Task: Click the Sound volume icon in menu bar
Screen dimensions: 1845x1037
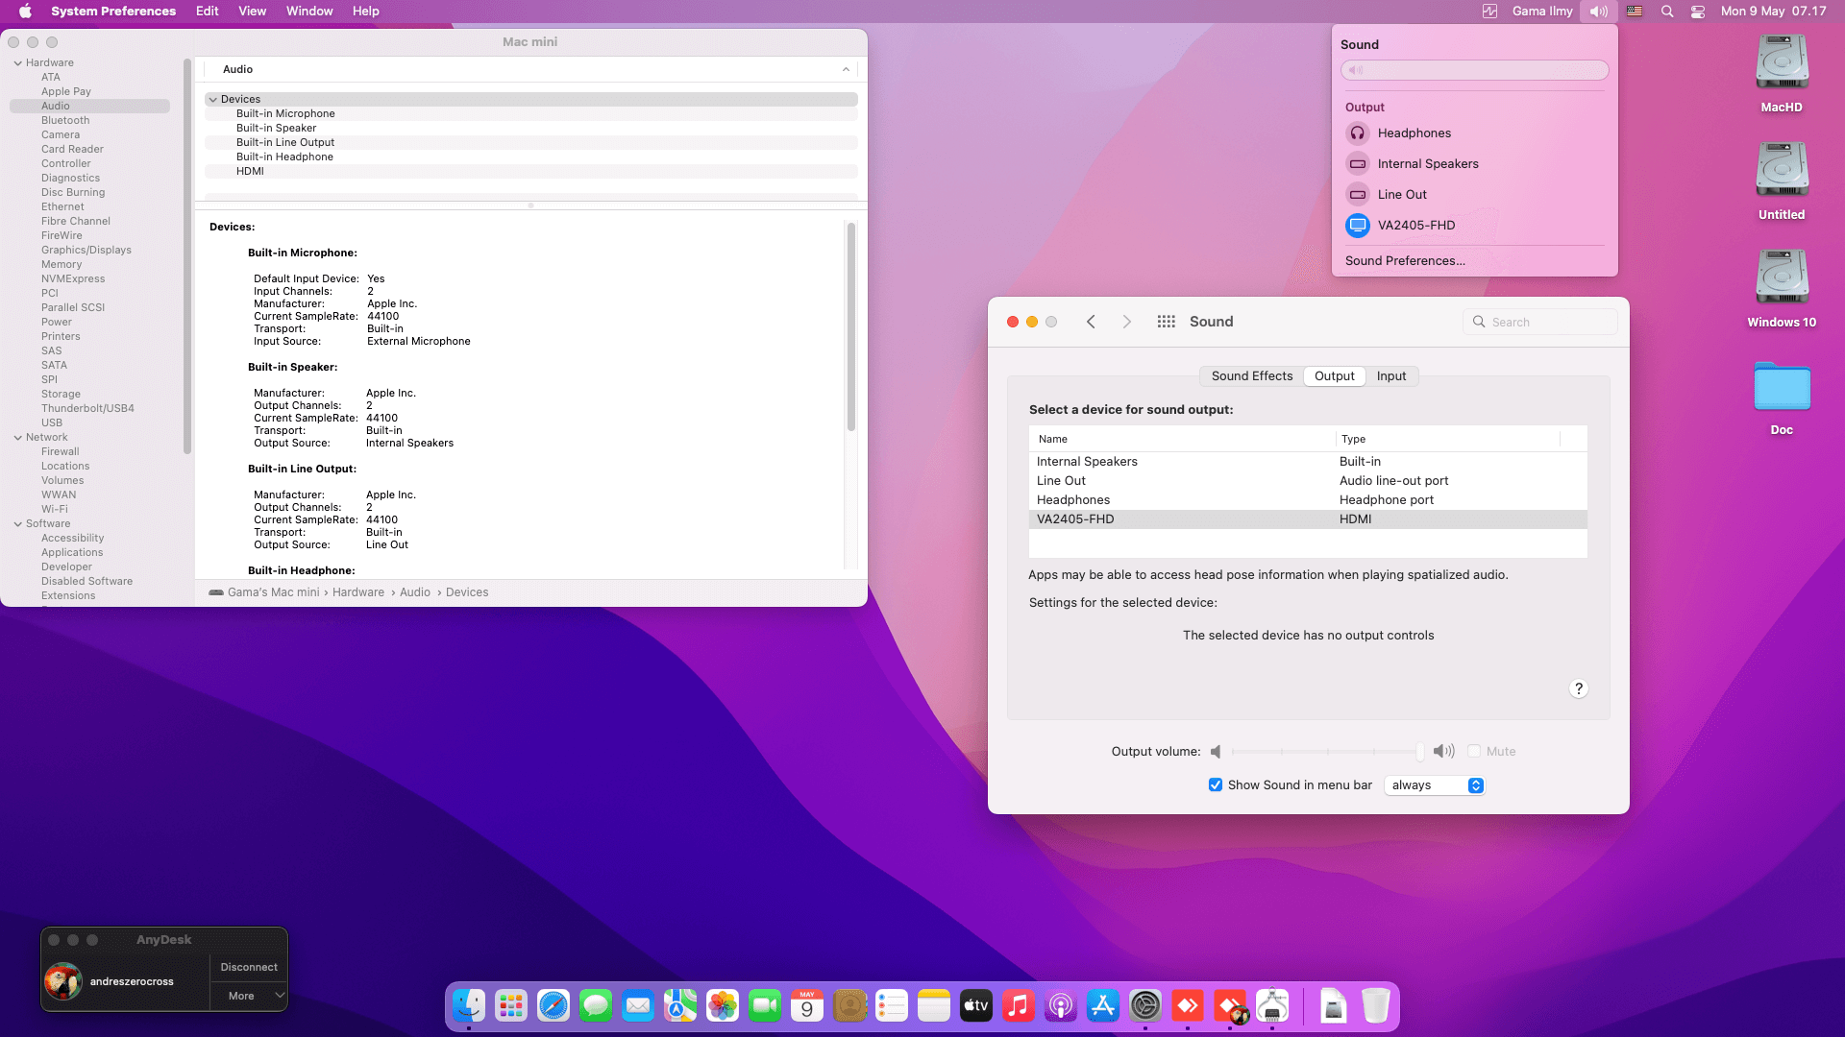Action: click(1599, 12)
